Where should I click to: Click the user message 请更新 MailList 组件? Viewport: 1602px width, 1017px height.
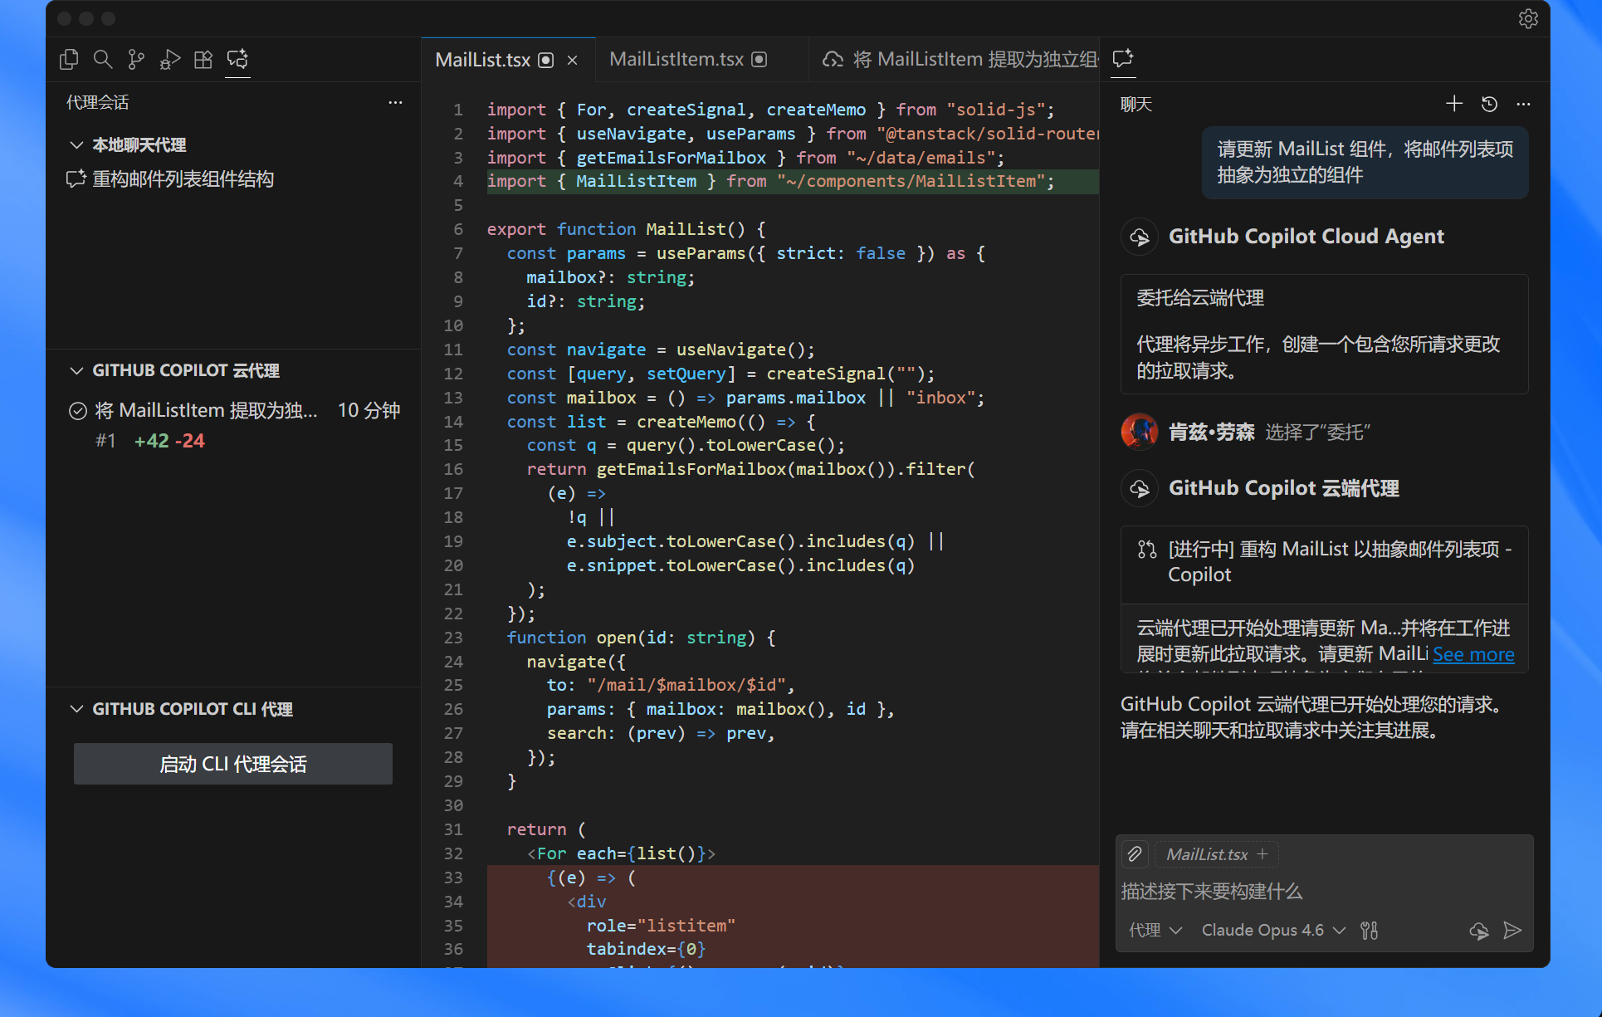(x=1365, y=162)
